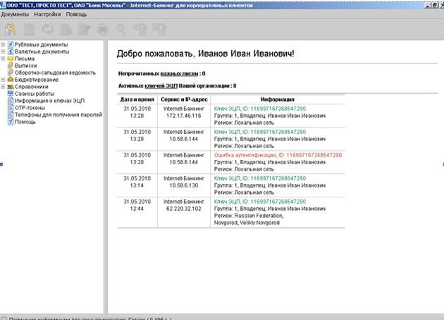
Task: Click the question mark Помощь tree icon
Action: coord(11,122)
